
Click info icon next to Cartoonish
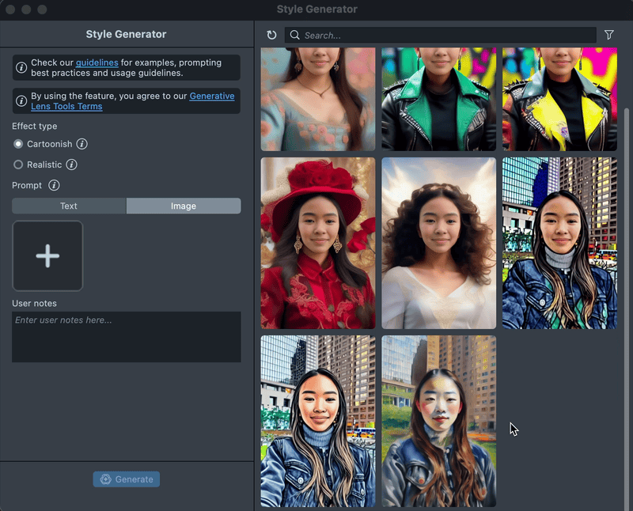82,144
